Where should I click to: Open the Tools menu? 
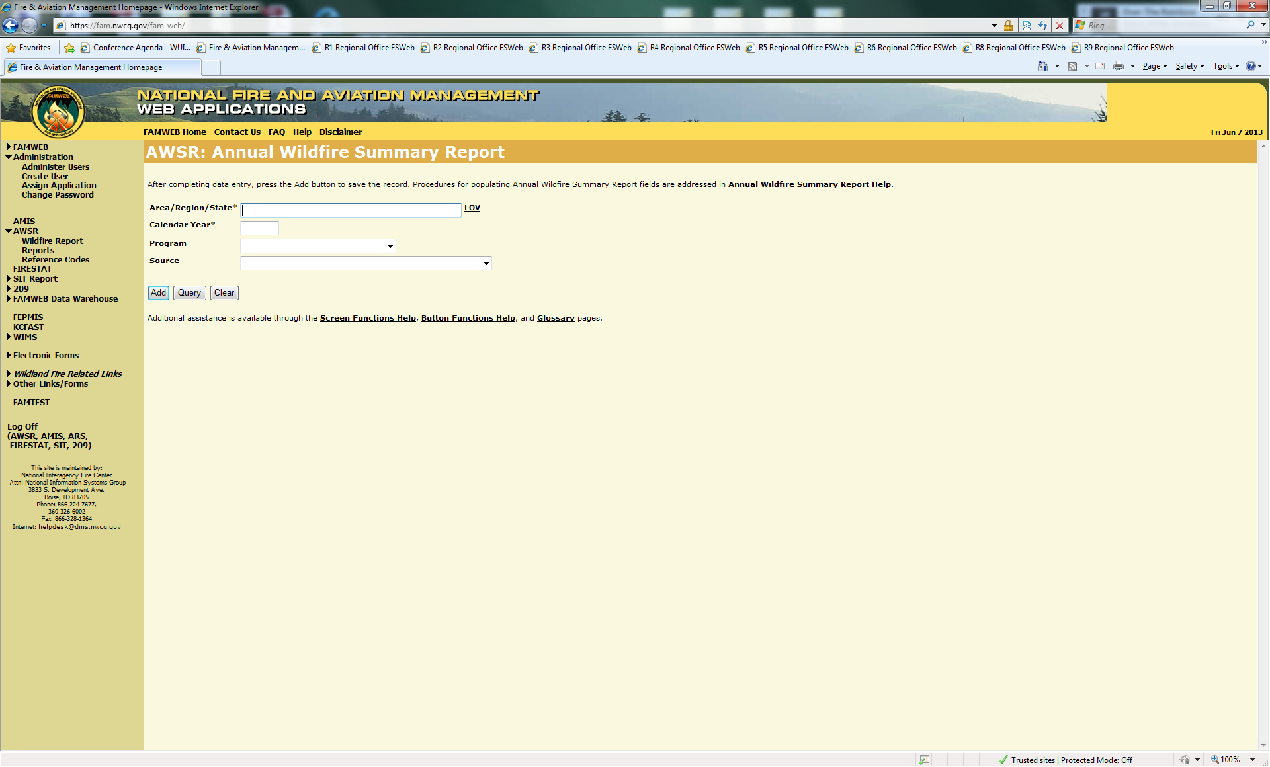[x=1226, y=66]
